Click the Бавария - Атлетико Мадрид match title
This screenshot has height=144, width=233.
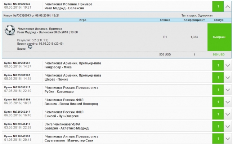[x=66, y=128]
